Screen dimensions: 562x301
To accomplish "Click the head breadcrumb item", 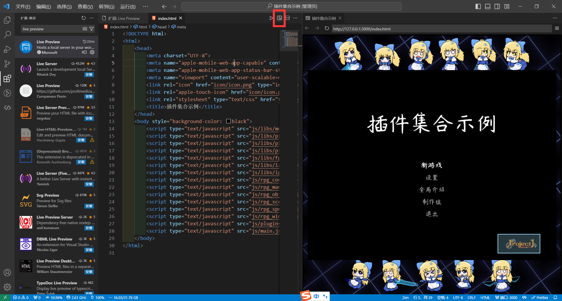I will coord(159,27).
